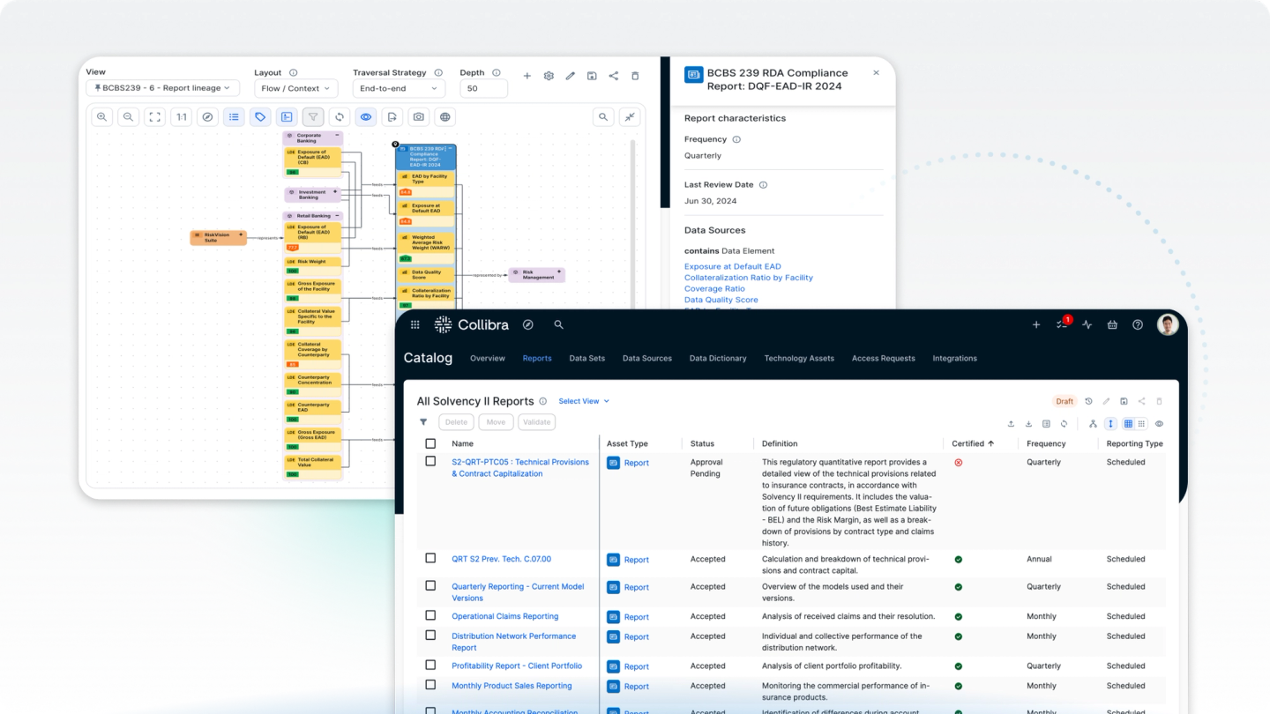Open the tasks icon with notification badge
Viewport: 1270px width, 714px height.
coord(1062,325)
